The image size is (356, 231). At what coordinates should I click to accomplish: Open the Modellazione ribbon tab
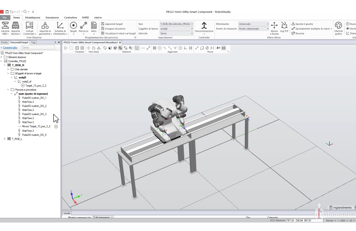pos(33,18)
